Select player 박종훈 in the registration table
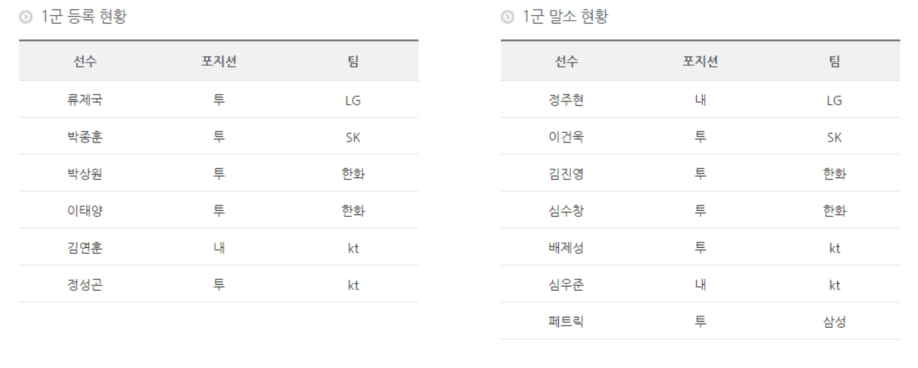Screen dimensions: 918x368 pyautogui.click(x=85, y=137)
